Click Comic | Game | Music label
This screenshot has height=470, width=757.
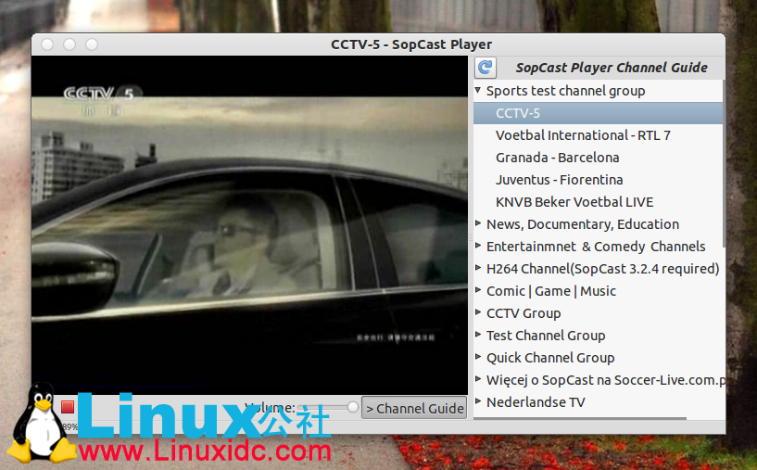coord(551,291)
